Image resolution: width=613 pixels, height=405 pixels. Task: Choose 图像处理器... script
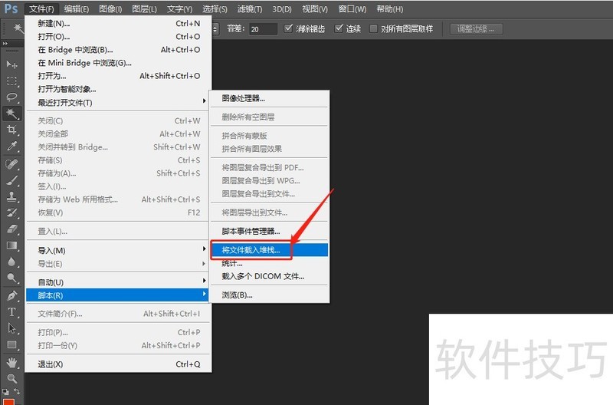click(269, 98)
